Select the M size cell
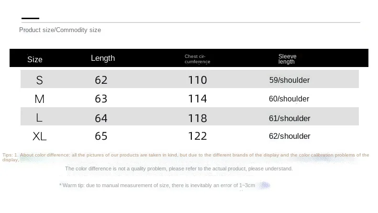 (40, 99)
